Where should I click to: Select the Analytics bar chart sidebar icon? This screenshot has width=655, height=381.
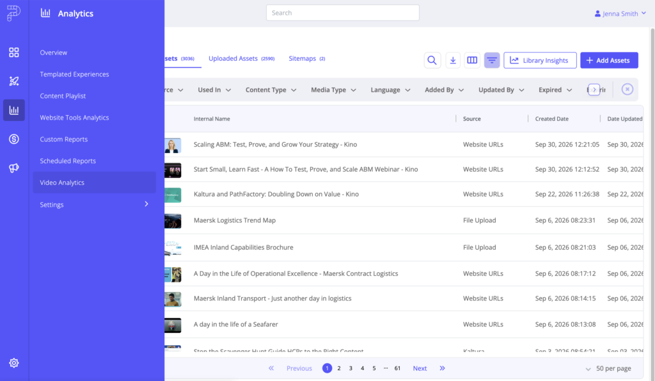[14, 110]
